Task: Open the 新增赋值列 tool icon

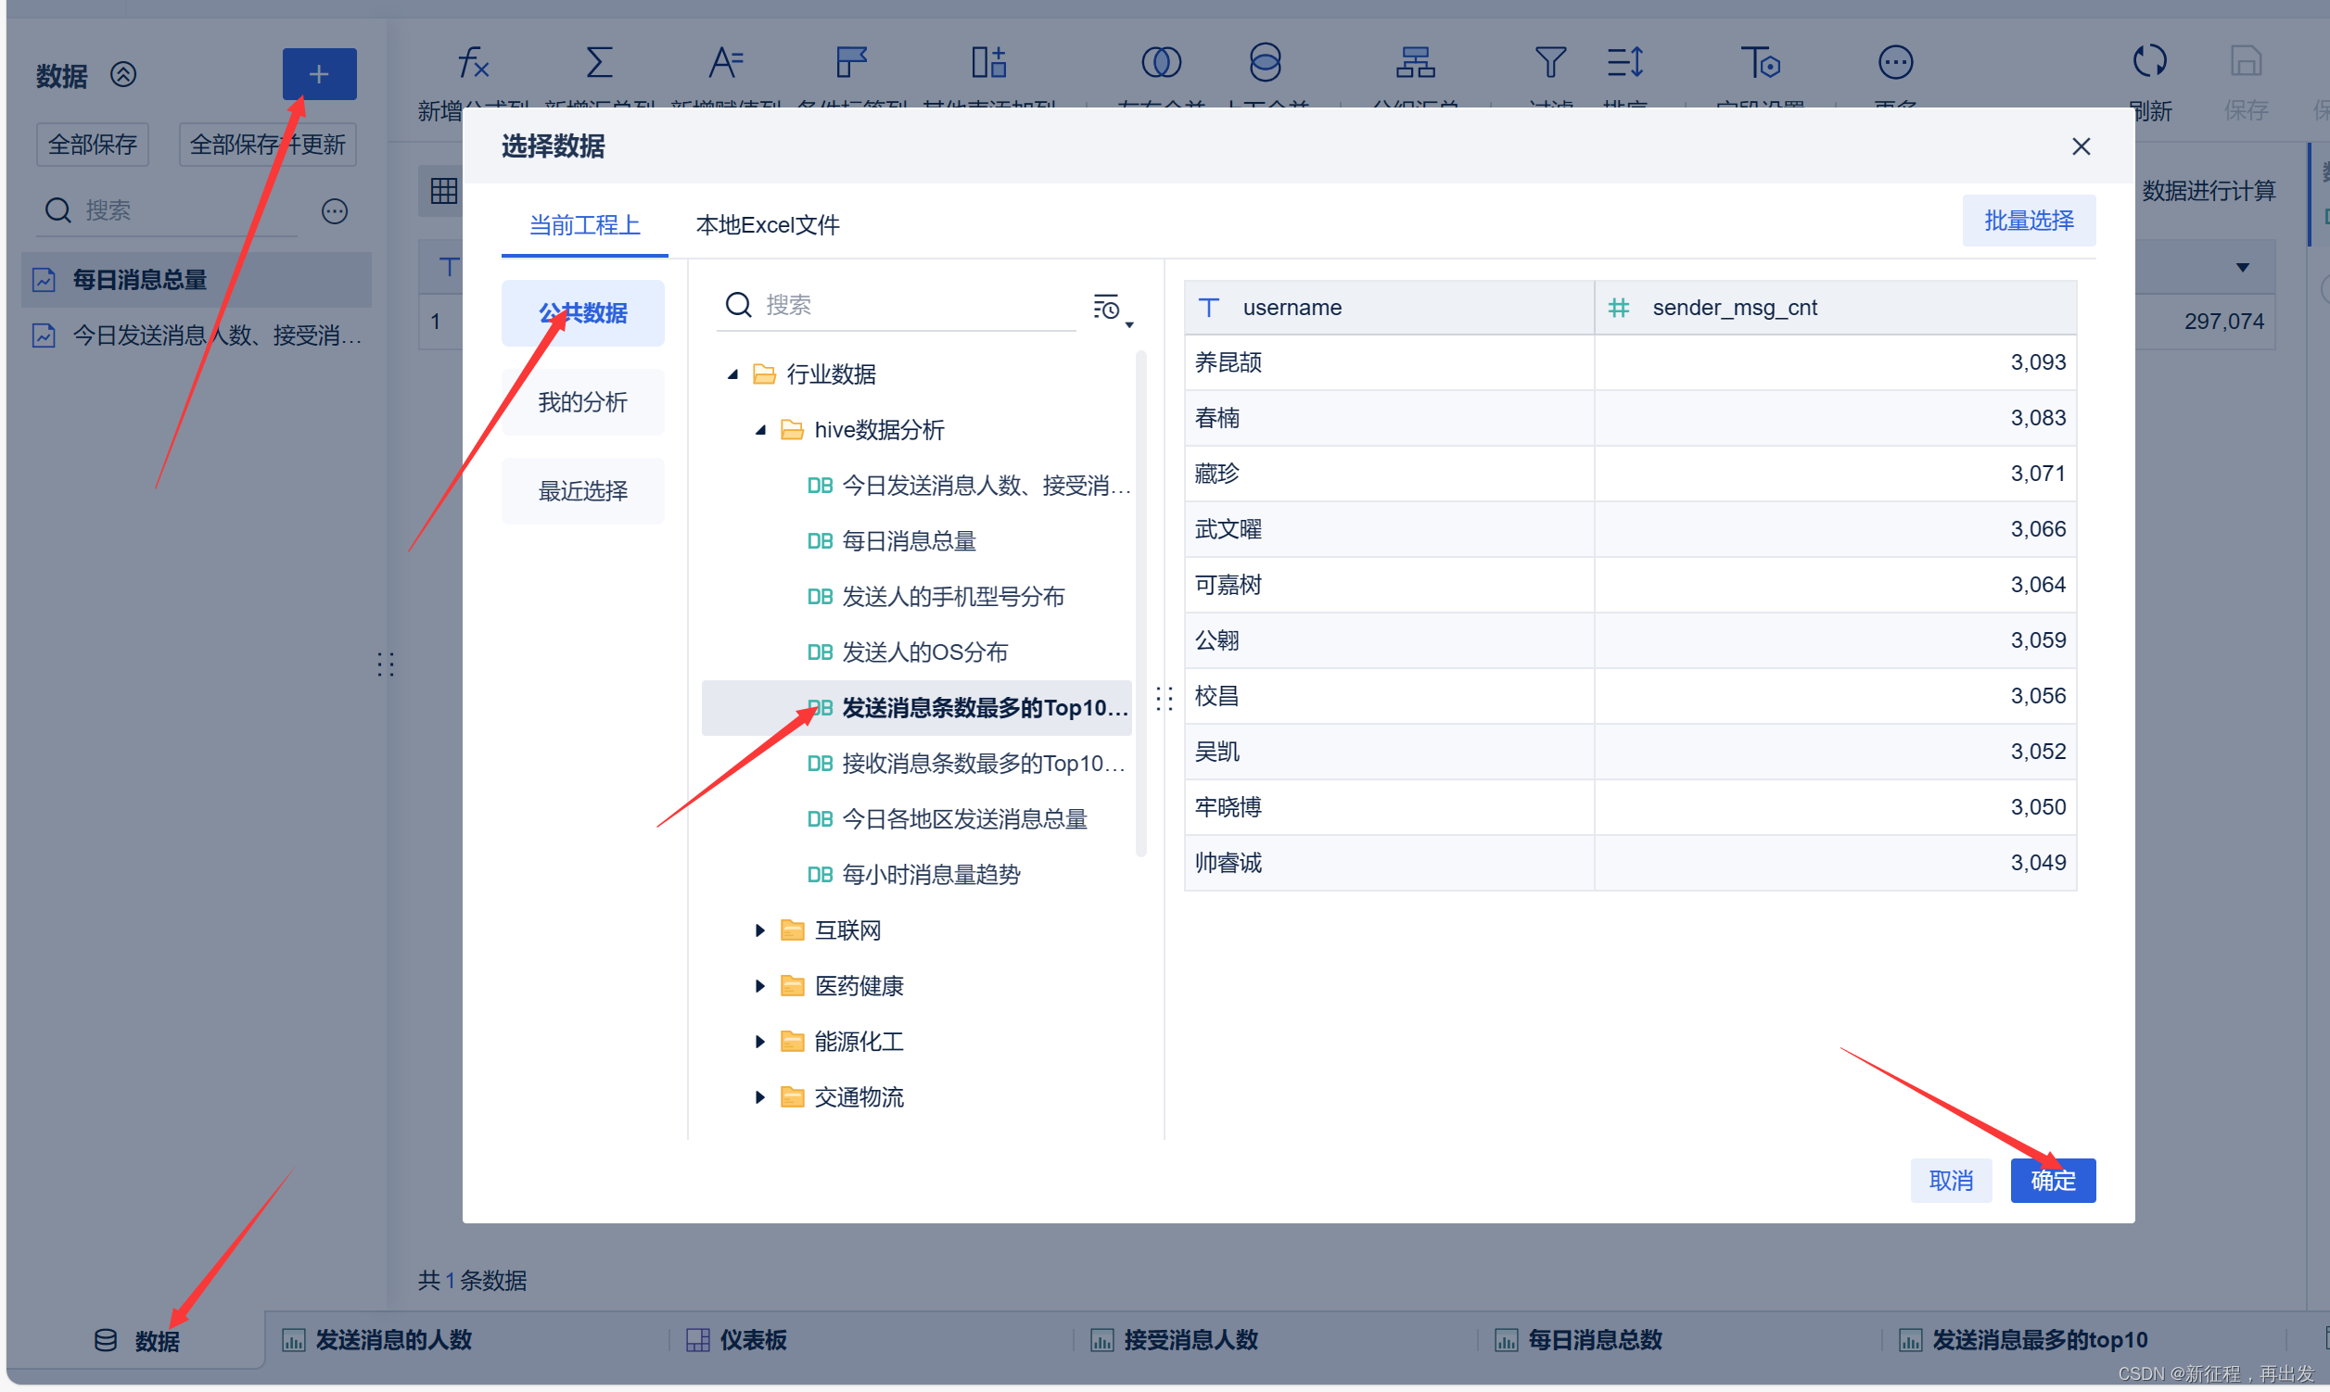Action: coord(724,63)
